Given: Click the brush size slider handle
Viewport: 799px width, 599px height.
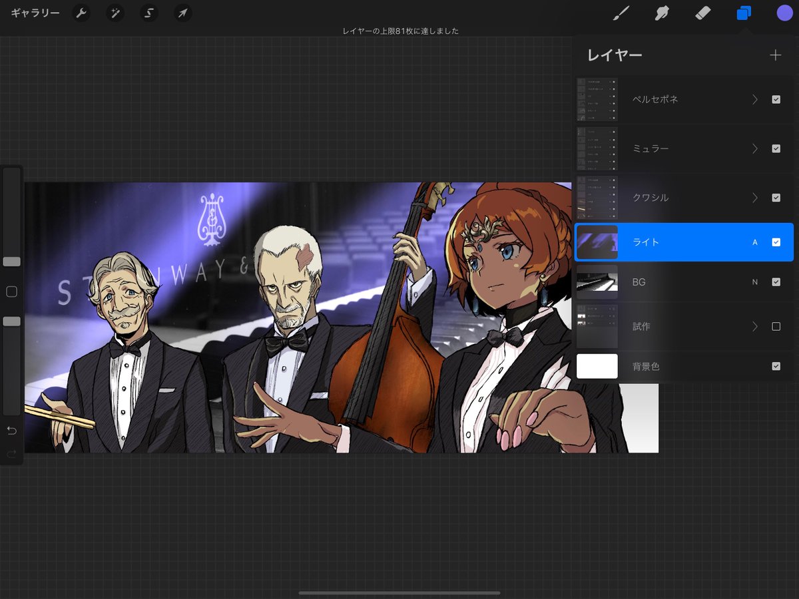Looking at the screenshot, I should click(x=11, y=262).
